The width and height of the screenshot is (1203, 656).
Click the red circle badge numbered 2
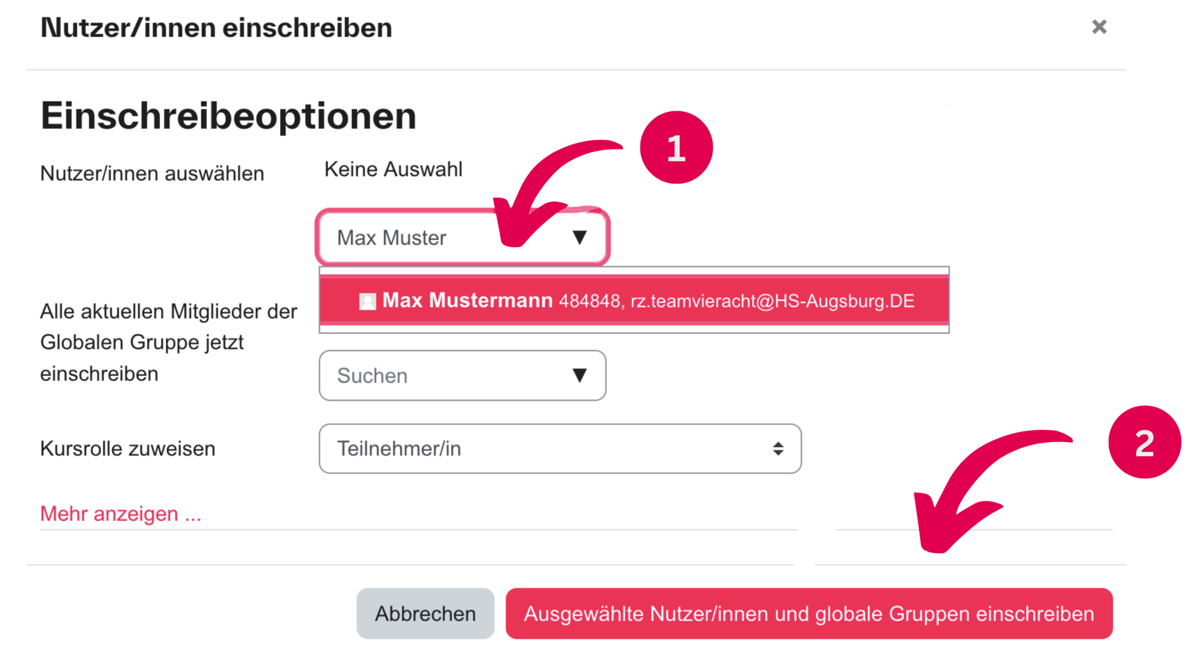(1144, 442)
